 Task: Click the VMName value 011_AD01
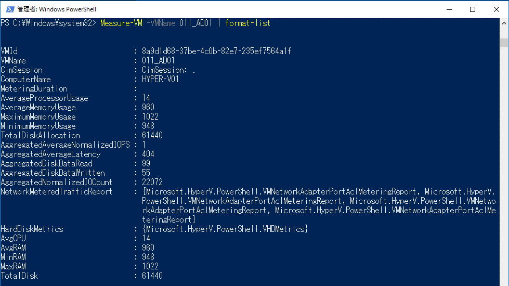[158, 61]
